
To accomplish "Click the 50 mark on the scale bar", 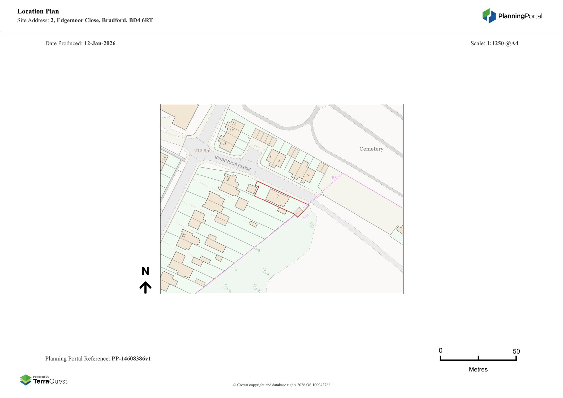I will (x=516, y=351).
